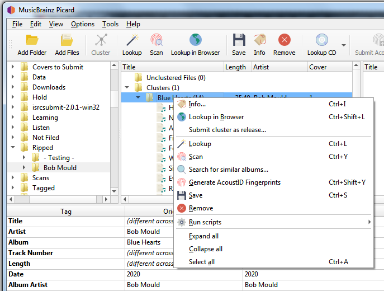Click file browser vertical scrollbar down arrow

tap(114, 191)
